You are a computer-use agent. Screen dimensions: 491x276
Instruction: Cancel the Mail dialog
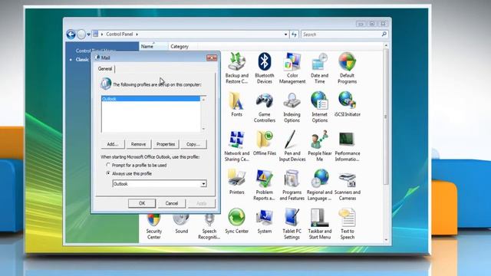tap(172, 203)
